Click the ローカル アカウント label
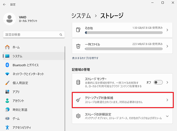The width and height of the screenshot is (177, 131). point(28,21)
